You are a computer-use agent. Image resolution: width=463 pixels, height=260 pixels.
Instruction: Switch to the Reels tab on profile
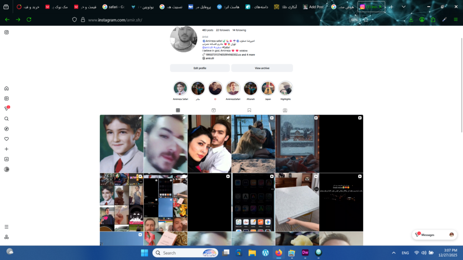[213, 110]
